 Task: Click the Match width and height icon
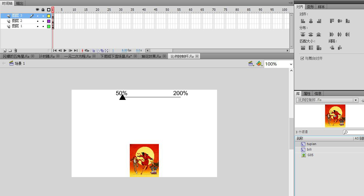pos(319,48)
